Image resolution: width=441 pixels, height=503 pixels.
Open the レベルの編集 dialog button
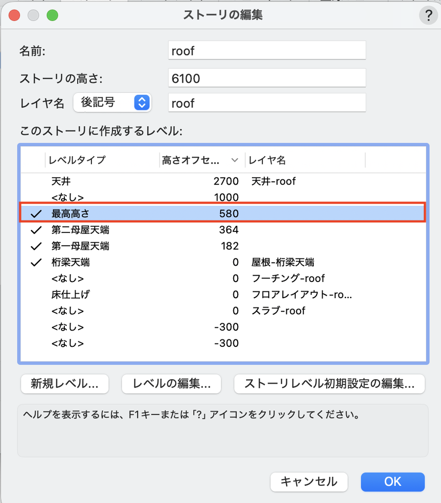(171, 384)
